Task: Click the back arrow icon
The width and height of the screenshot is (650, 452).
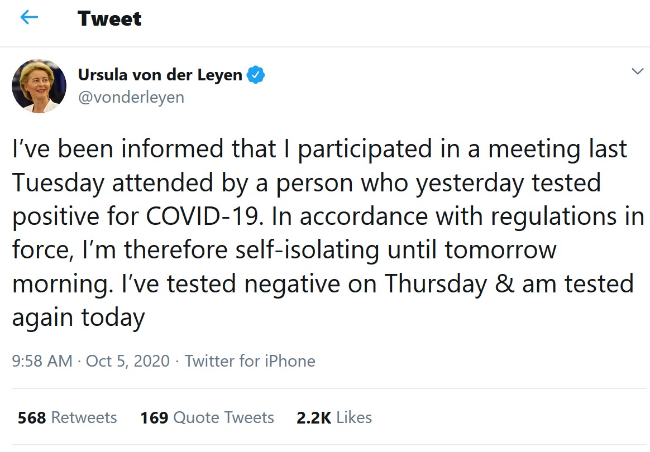Action: tap(29, 18)
